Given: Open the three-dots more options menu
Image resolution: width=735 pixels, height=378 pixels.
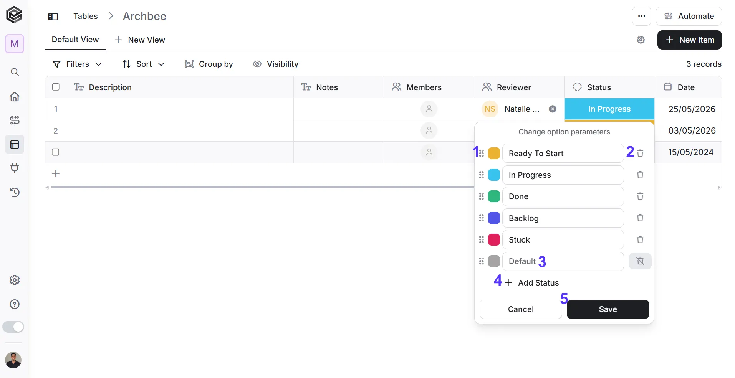Looking at the screenshot, I should pyautogui.click(x=641, y=16).
